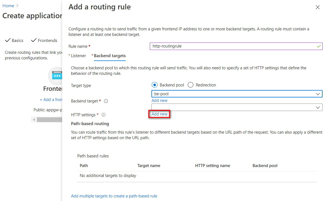Click the Basics completed checkmark
327x201 pixels.
[7, 40]
